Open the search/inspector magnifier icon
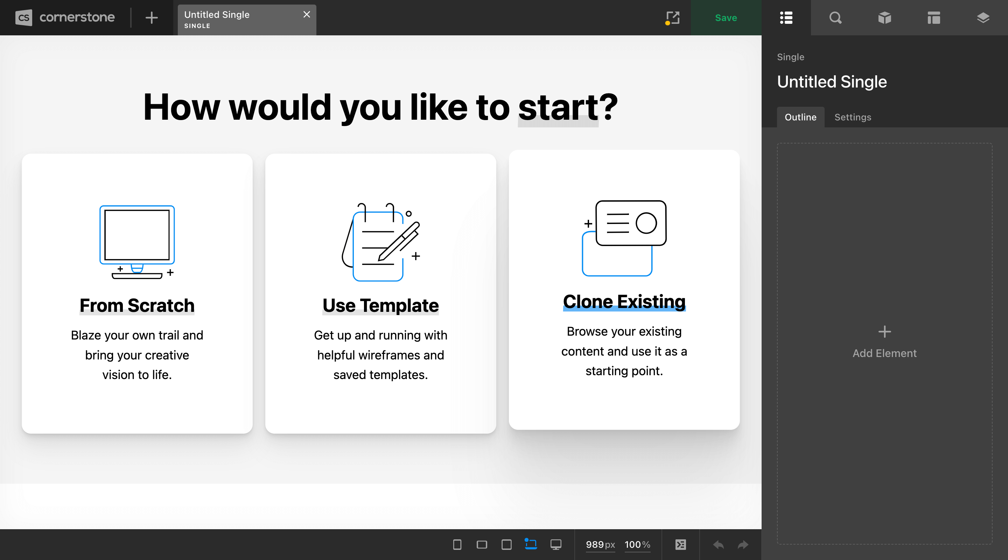 835,17
